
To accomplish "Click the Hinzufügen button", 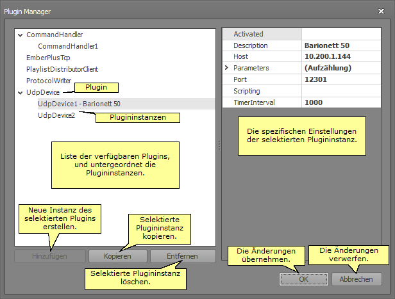I will click(50, 256).
